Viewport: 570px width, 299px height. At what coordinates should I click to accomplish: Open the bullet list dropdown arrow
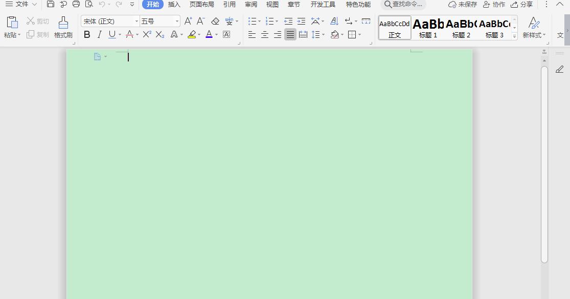(259, 22)
